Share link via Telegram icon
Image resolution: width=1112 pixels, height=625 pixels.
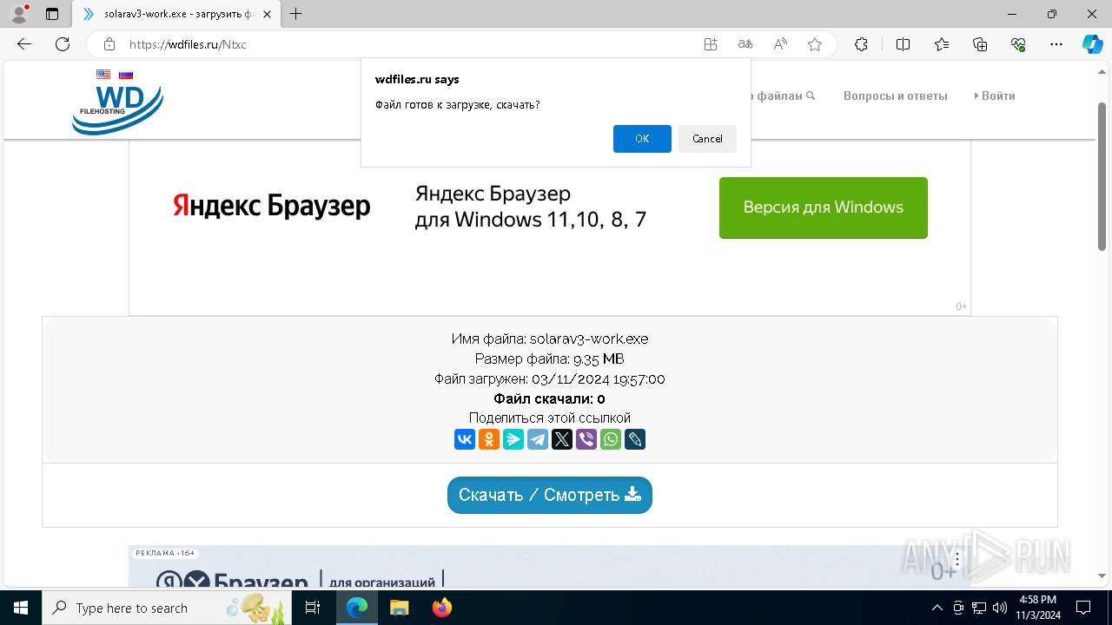[538, 439]
